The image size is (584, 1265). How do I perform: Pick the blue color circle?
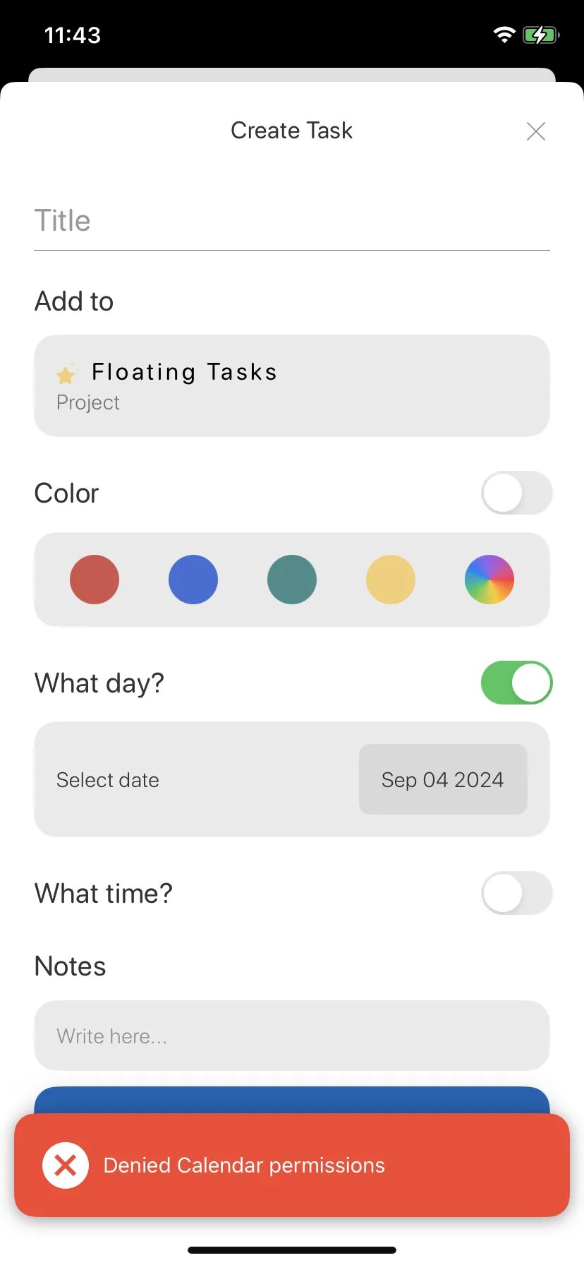coord(193,580)
